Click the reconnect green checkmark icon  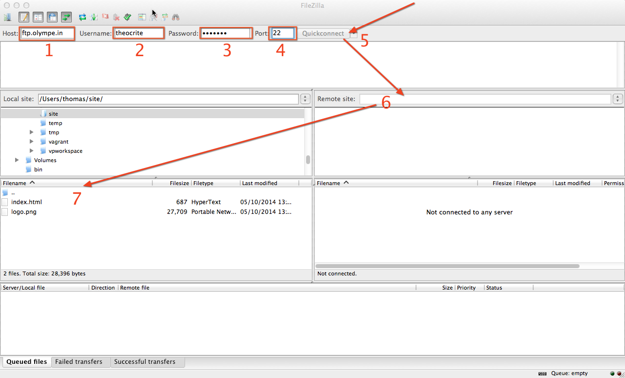tap(127, 17)
